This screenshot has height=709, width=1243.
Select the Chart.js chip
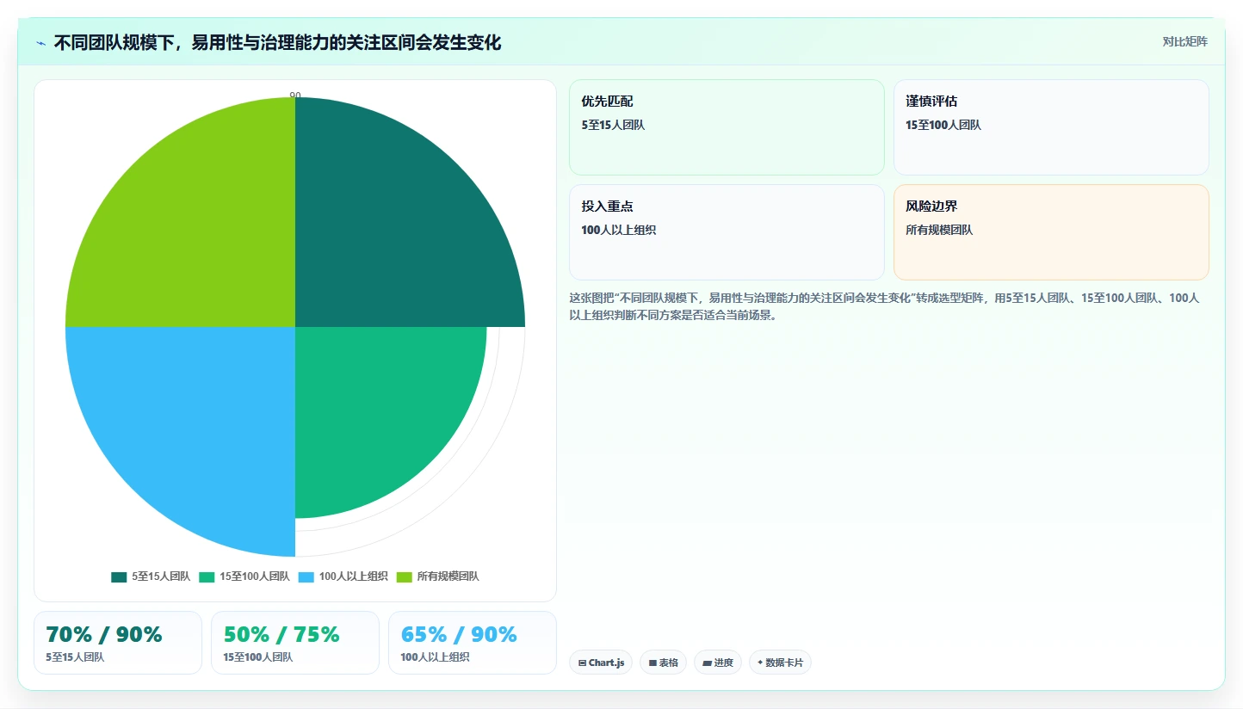coord(601,663)
